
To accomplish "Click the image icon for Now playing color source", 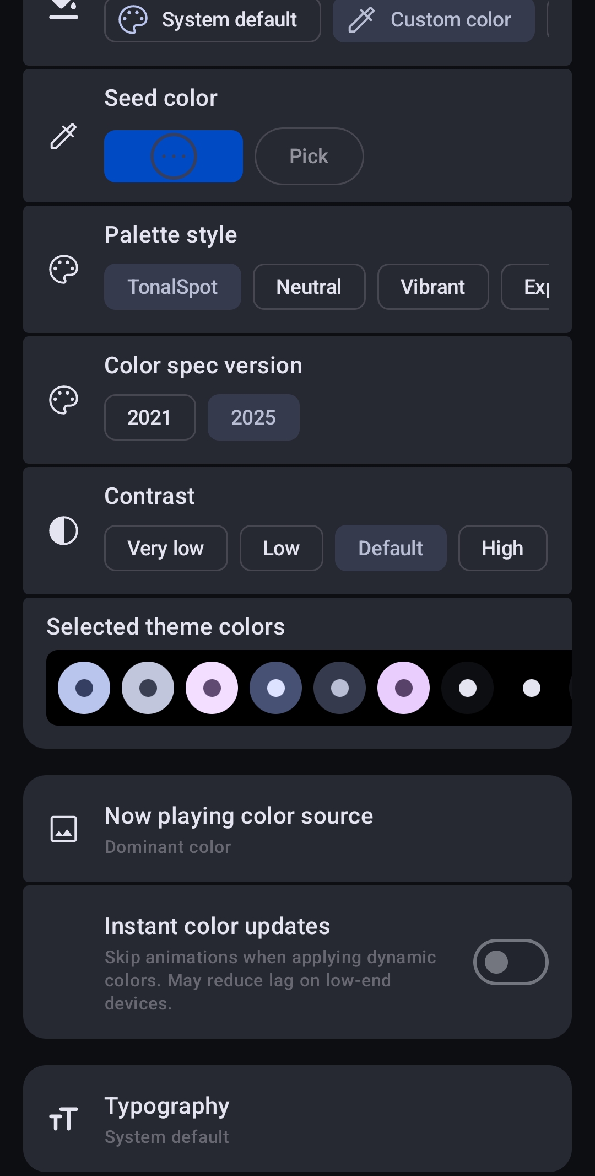I will [63, 829].
